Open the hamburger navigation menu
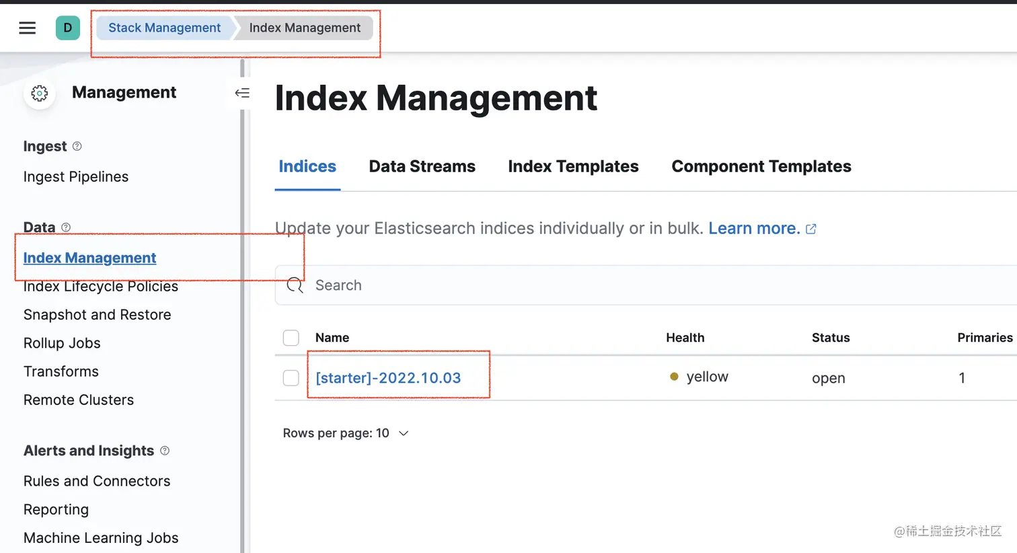Viewport: 1017px width, 553px height. tap(27, 28)
